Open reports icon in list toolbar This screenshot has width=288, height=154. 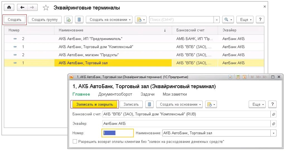[79, 19]
